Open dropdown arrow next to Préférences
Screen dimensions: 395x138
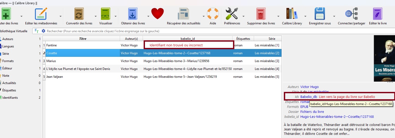tap(244, 16)
